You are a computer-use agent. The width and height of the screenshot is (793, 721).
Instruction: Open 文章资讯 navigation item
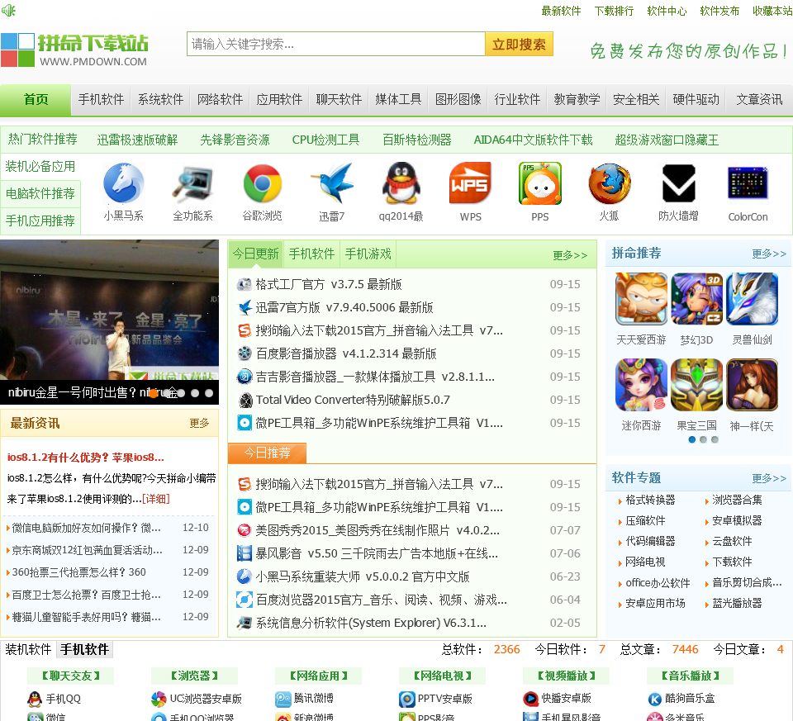pos(759,99)
